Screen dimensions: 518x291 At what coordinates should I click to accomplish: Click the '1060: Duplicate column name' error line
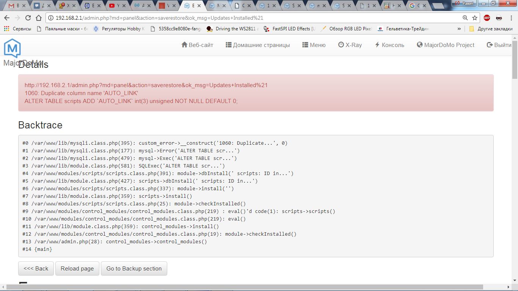[x=81, y=93]
